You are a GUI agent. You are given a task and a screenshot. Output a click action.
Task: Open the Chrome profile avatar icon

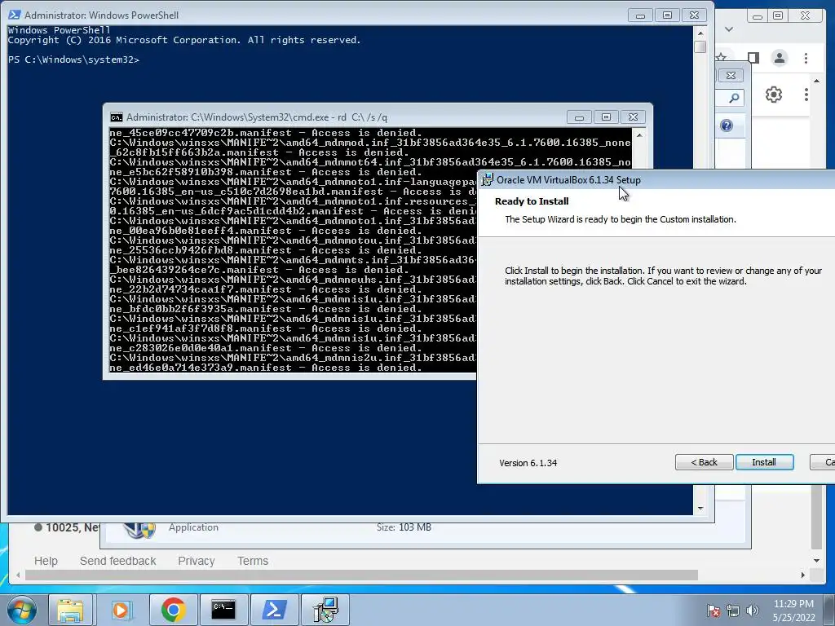click(x=779, y=58)
